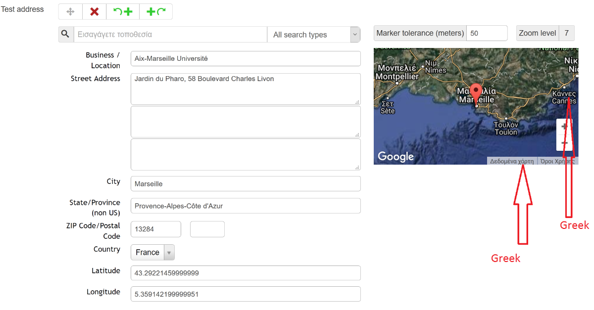Click the Latitude label

click(106, 271)
